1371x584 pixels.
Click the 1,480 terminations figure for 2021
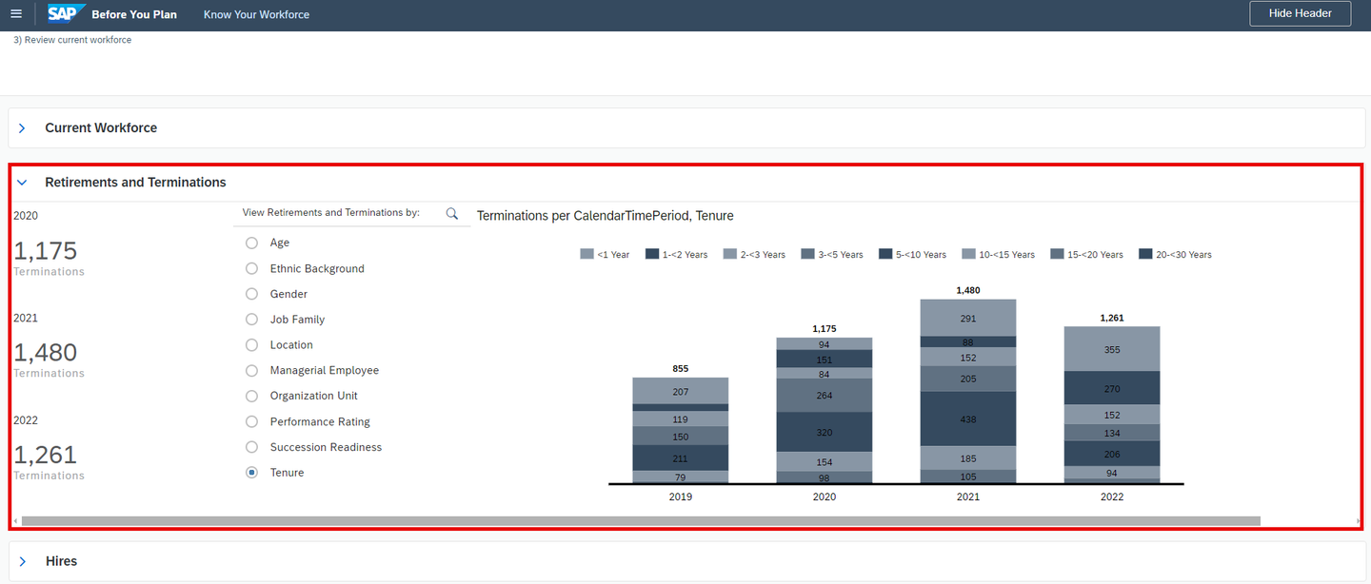click(46, 353)
